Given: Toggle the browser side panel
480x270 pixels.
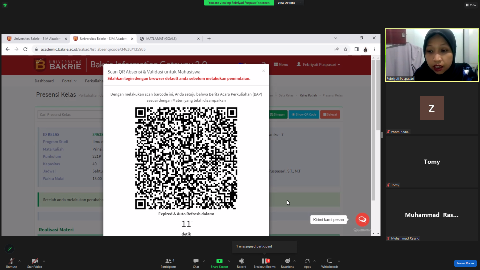Looking at the screenshot, I should click(x=356, y=49).
